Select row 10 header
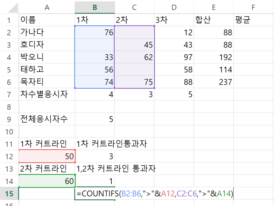This screenshot has width=274, height=206. pyautogui.click(x=9, y=132)
